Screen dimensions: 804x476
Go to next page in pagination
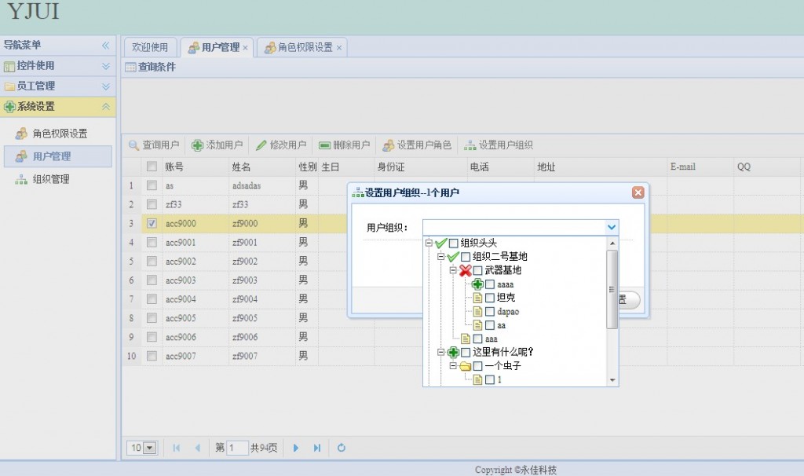(x=296, y=448)
